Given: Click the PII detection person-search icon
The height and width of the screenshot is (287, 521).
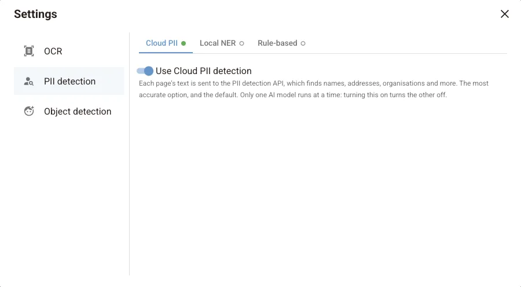Looking at the screenshot, I should (29, 81).
